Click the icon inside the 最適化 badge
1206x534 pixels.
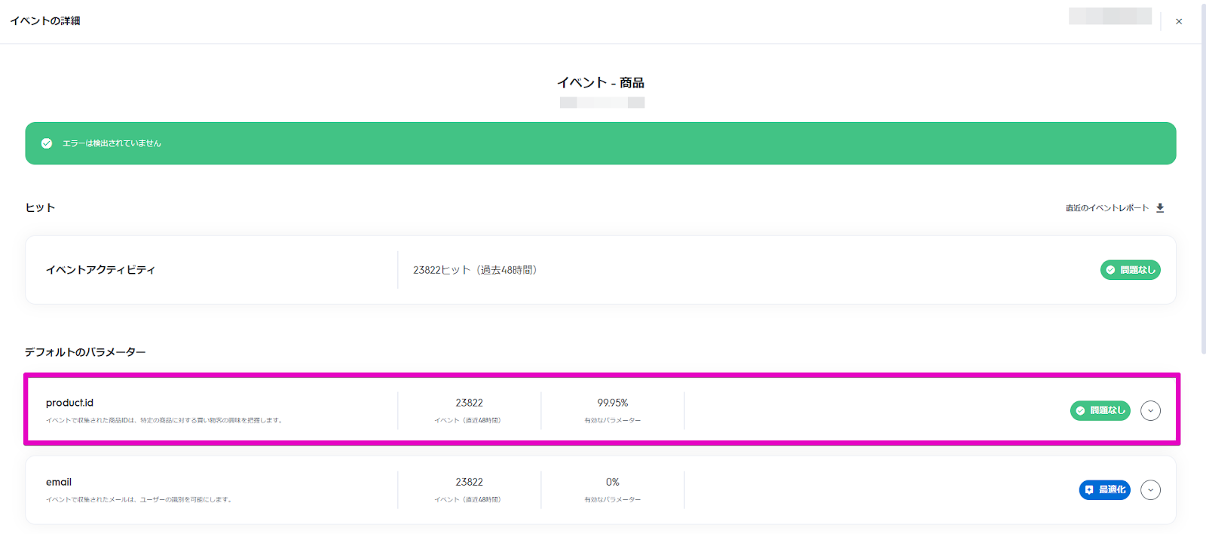point(1089,490)
